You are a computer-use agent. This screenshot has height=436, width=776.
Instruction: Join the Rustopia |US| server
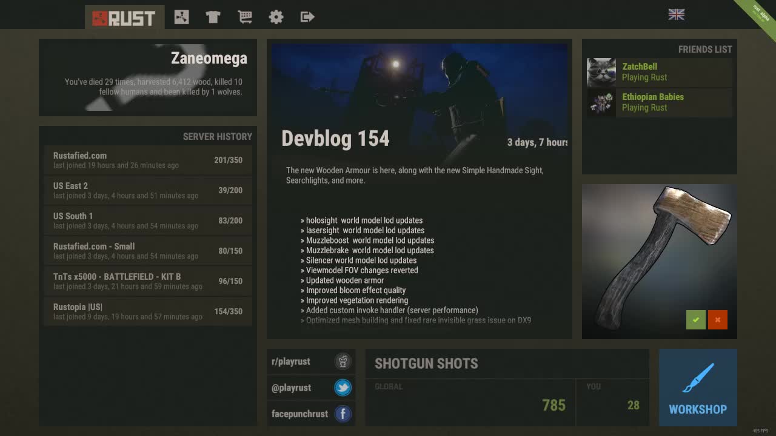point(148,311)
